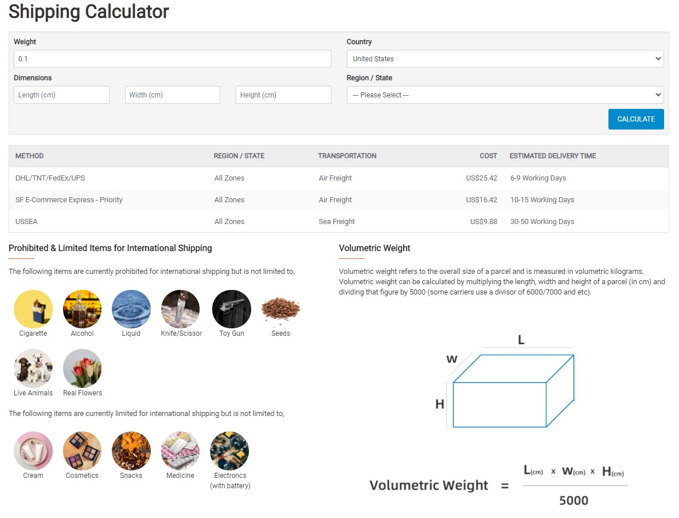Click the Knife/Scissor item icon
The height and width of the screenshot is (518, 679).
coord(181,309)
